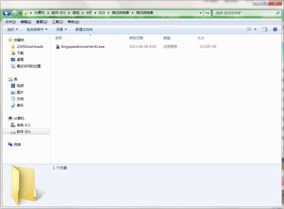Open the view options dropdown arrow
The height and width of the screenshot is (209, 284).
(x=255, y=29)
